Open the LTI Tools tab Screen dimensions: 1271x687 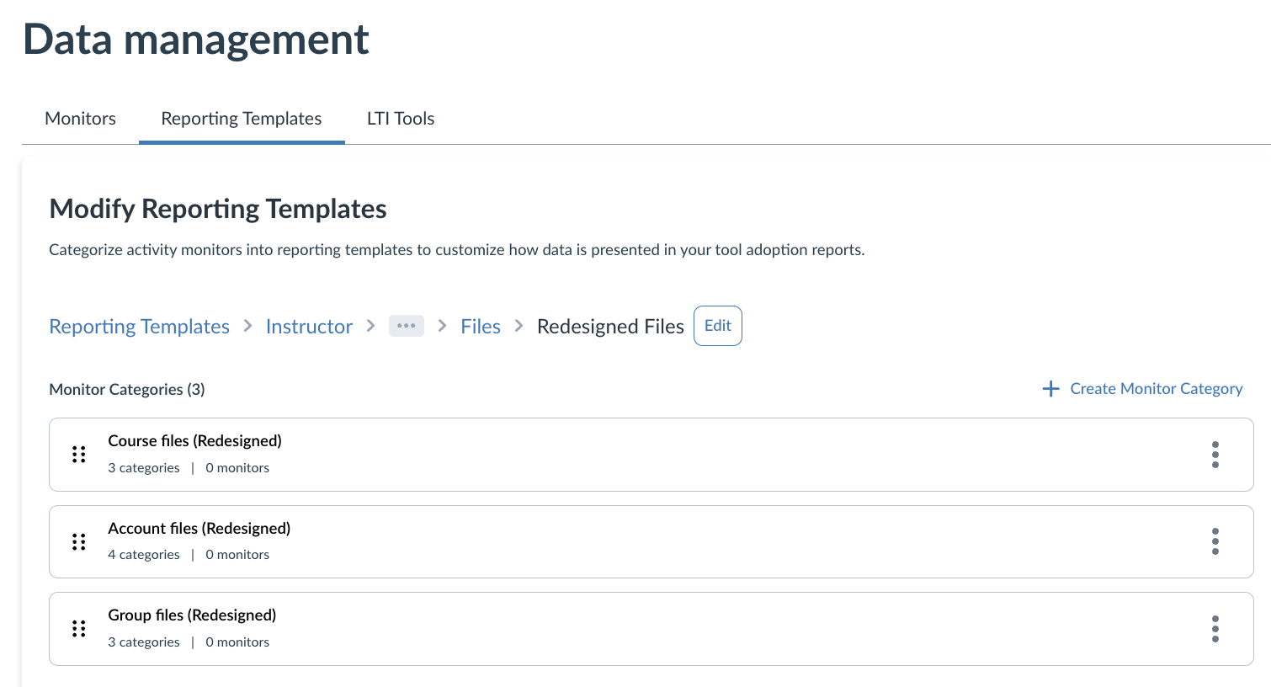[401, 119]
